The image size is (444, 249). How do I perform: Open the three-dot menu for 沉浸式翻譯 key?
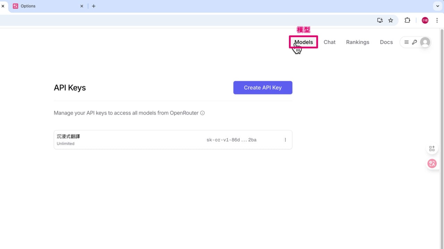(x=285, y=140)
